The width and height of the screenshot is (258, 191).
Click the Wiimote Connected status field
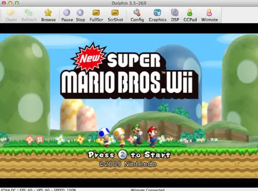coord(147,189)
